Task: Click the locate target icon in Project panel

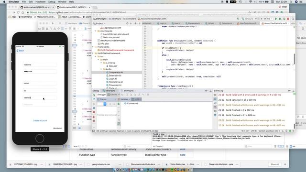Action: (127, 23)
